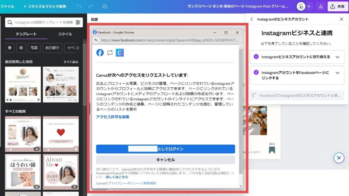Image resolution: width=349 pixels, height=196 pixels.
Task: Click the undo arrow in Canva toolbar
Action: coord(79,6)
